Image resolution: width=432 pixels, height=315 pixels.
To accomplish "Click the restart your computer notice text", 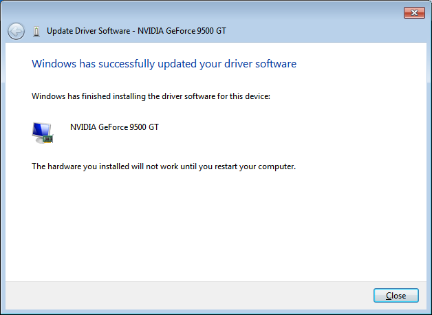I will pyautogui.click(x=164, y=166).
